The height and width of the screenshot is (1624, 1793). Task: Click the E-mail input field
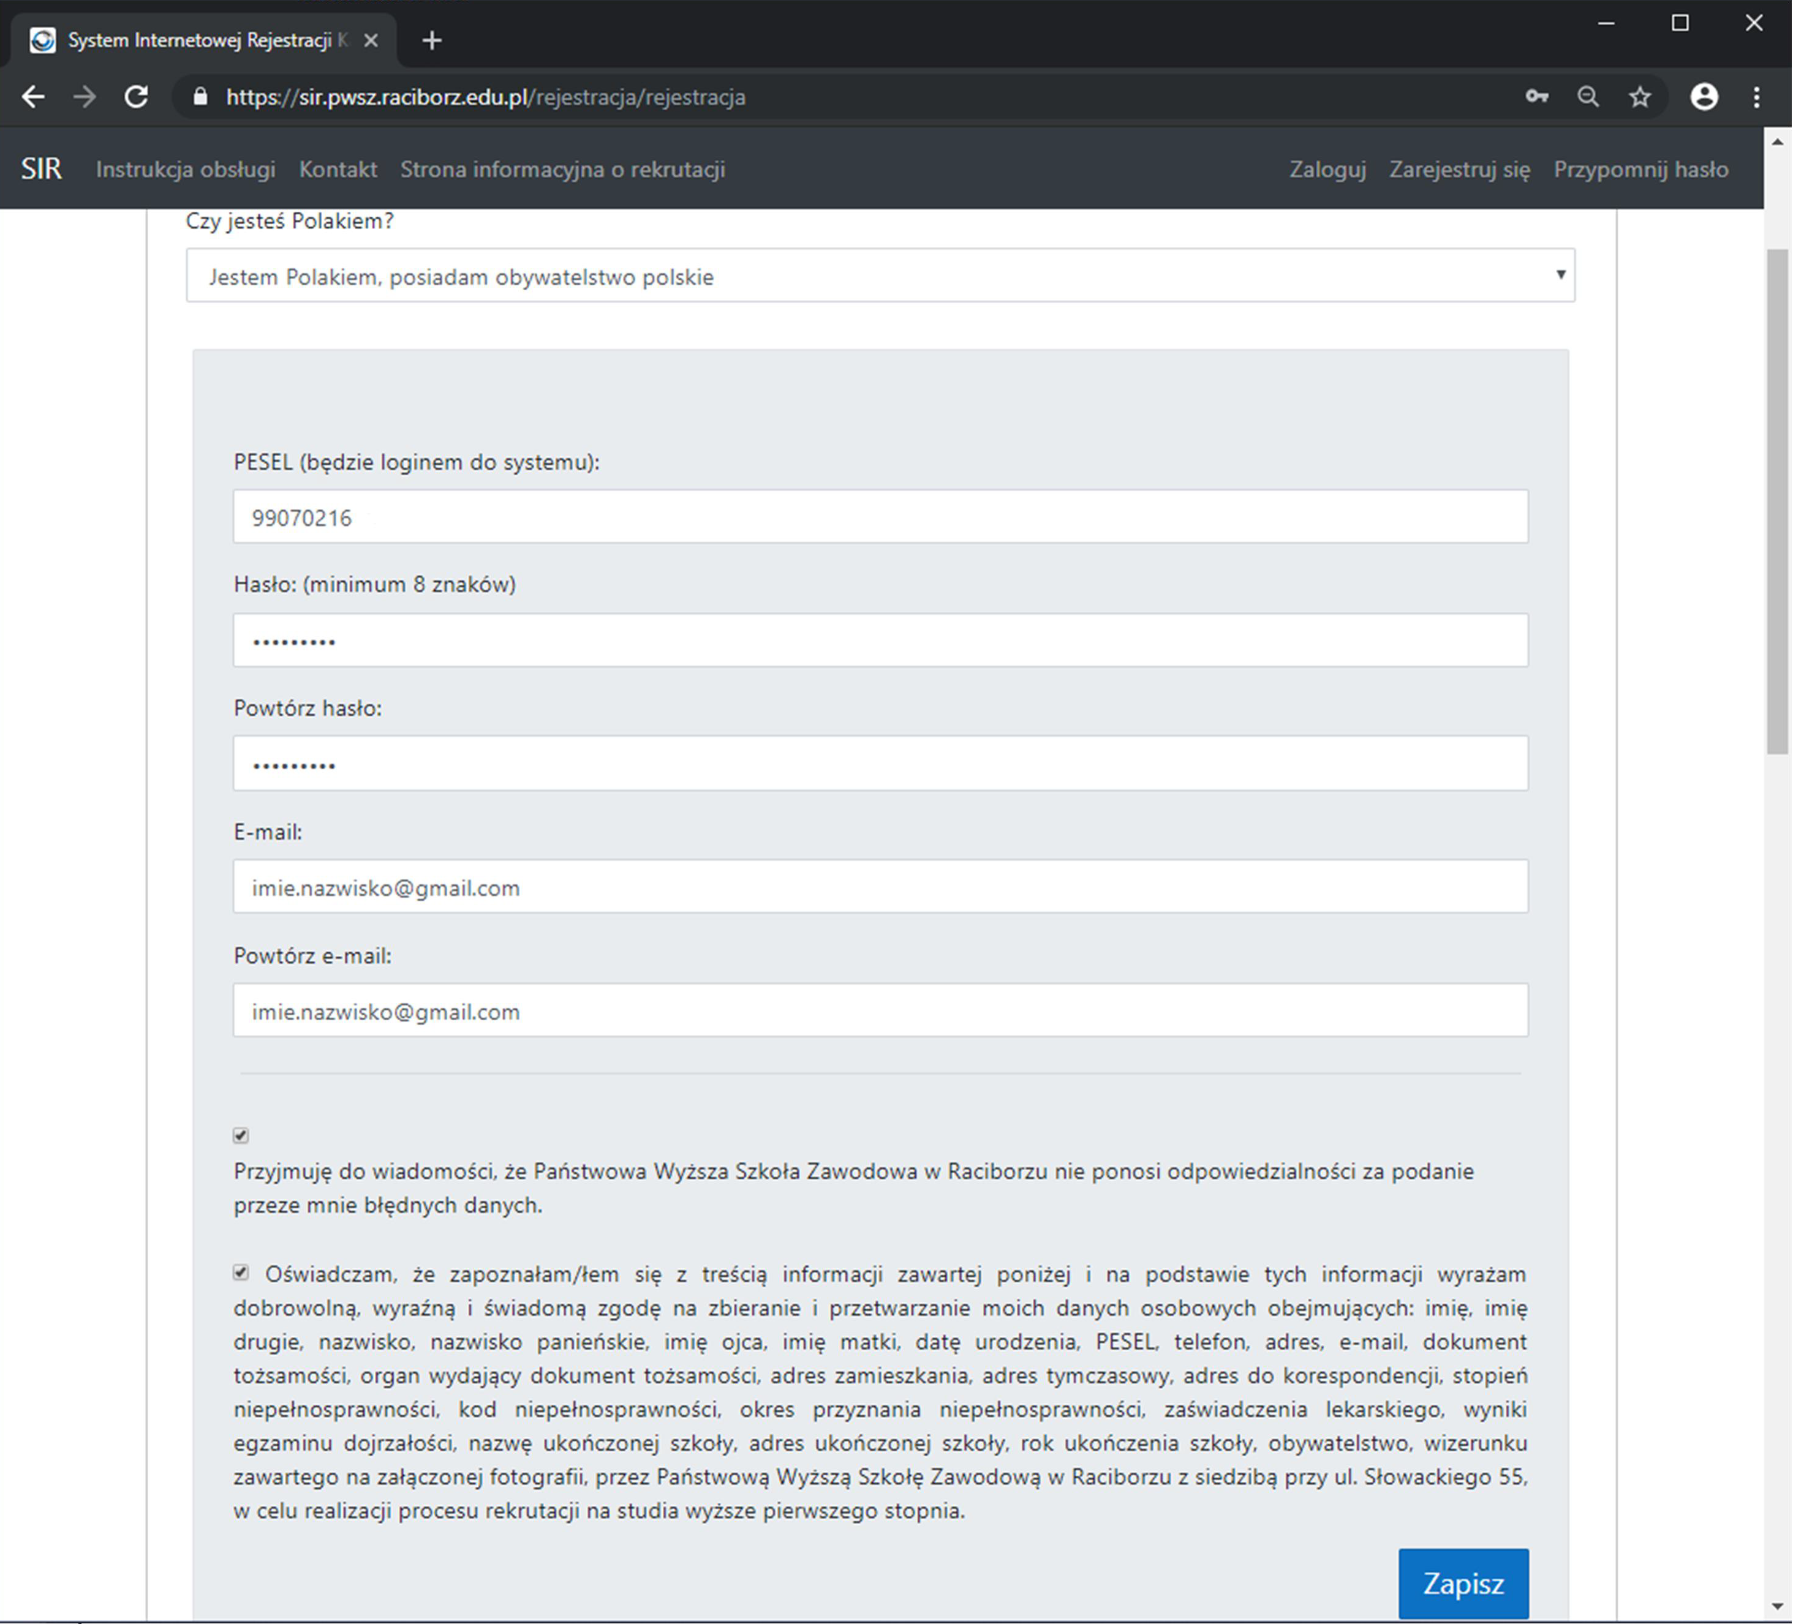(880, 886)
